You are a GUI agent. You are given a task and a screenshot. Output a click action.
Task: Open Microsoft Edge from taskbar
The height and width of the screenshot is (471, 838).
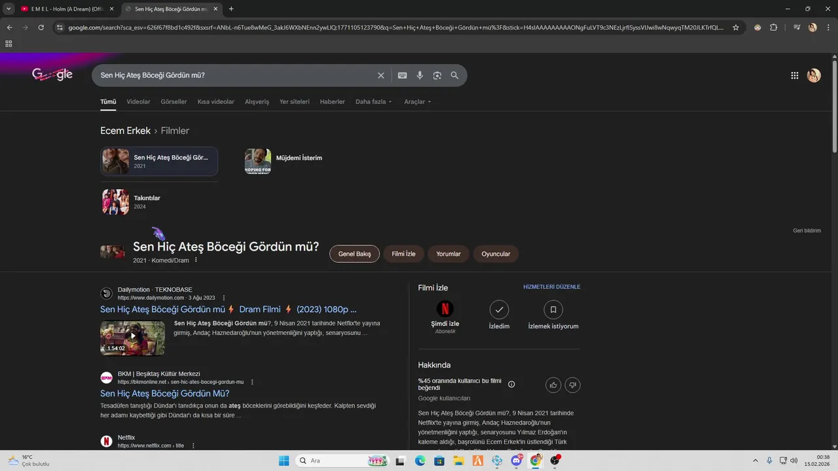click(420, 461)
